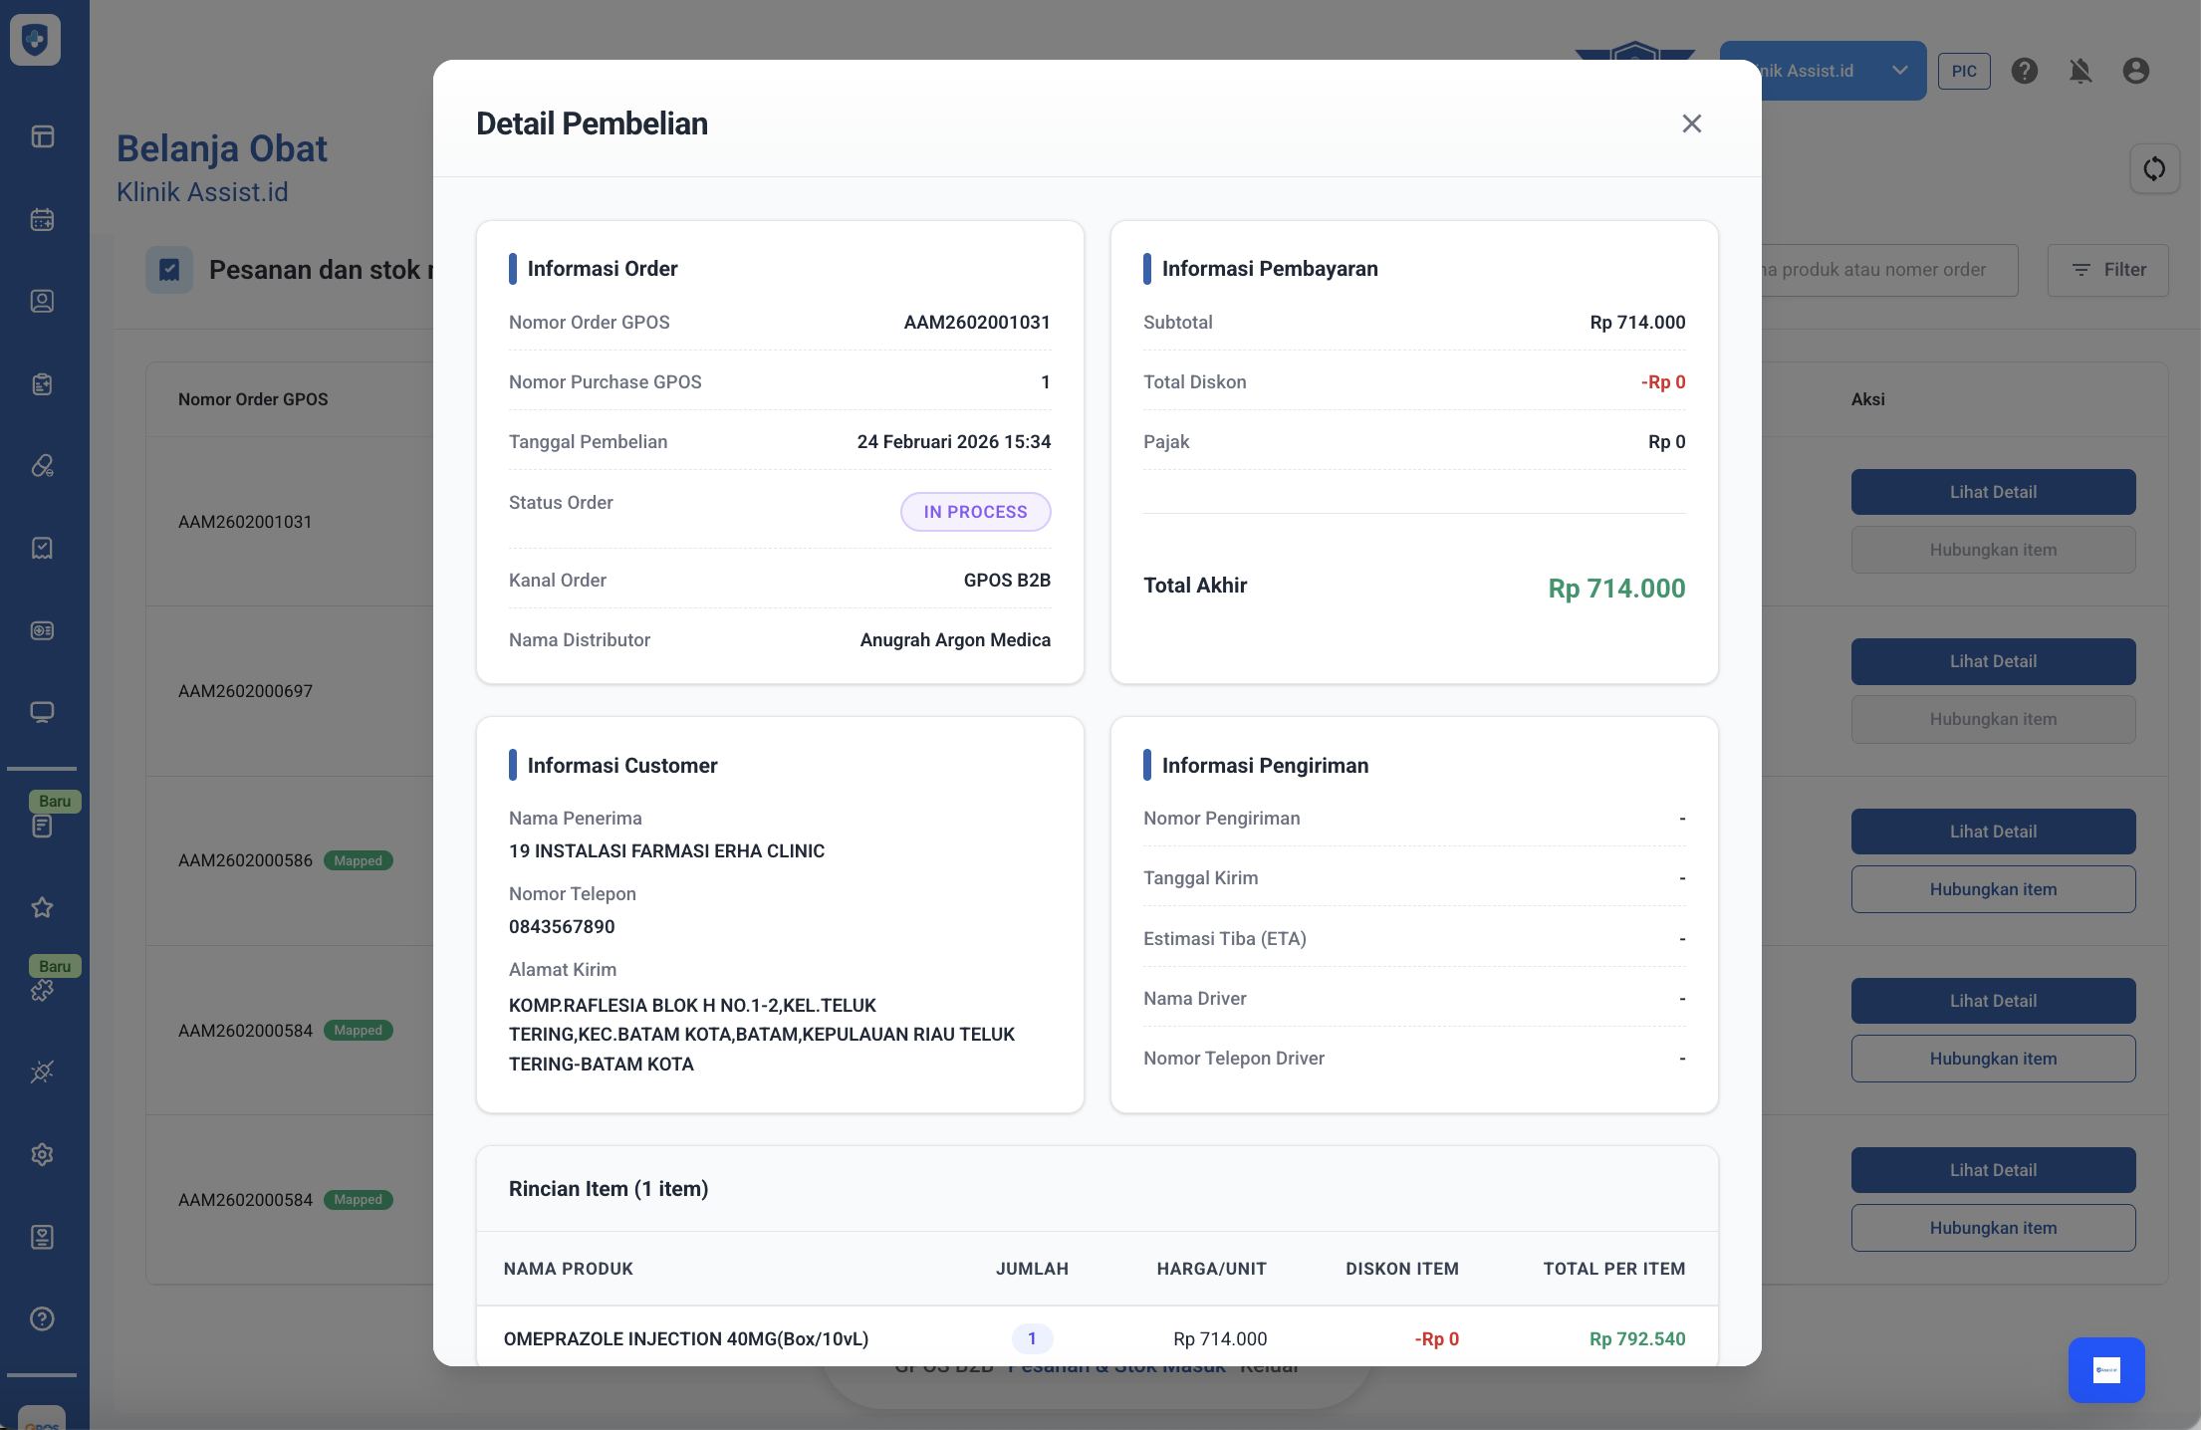Close the Detail Pembelian dialog

coord(1691,123)
